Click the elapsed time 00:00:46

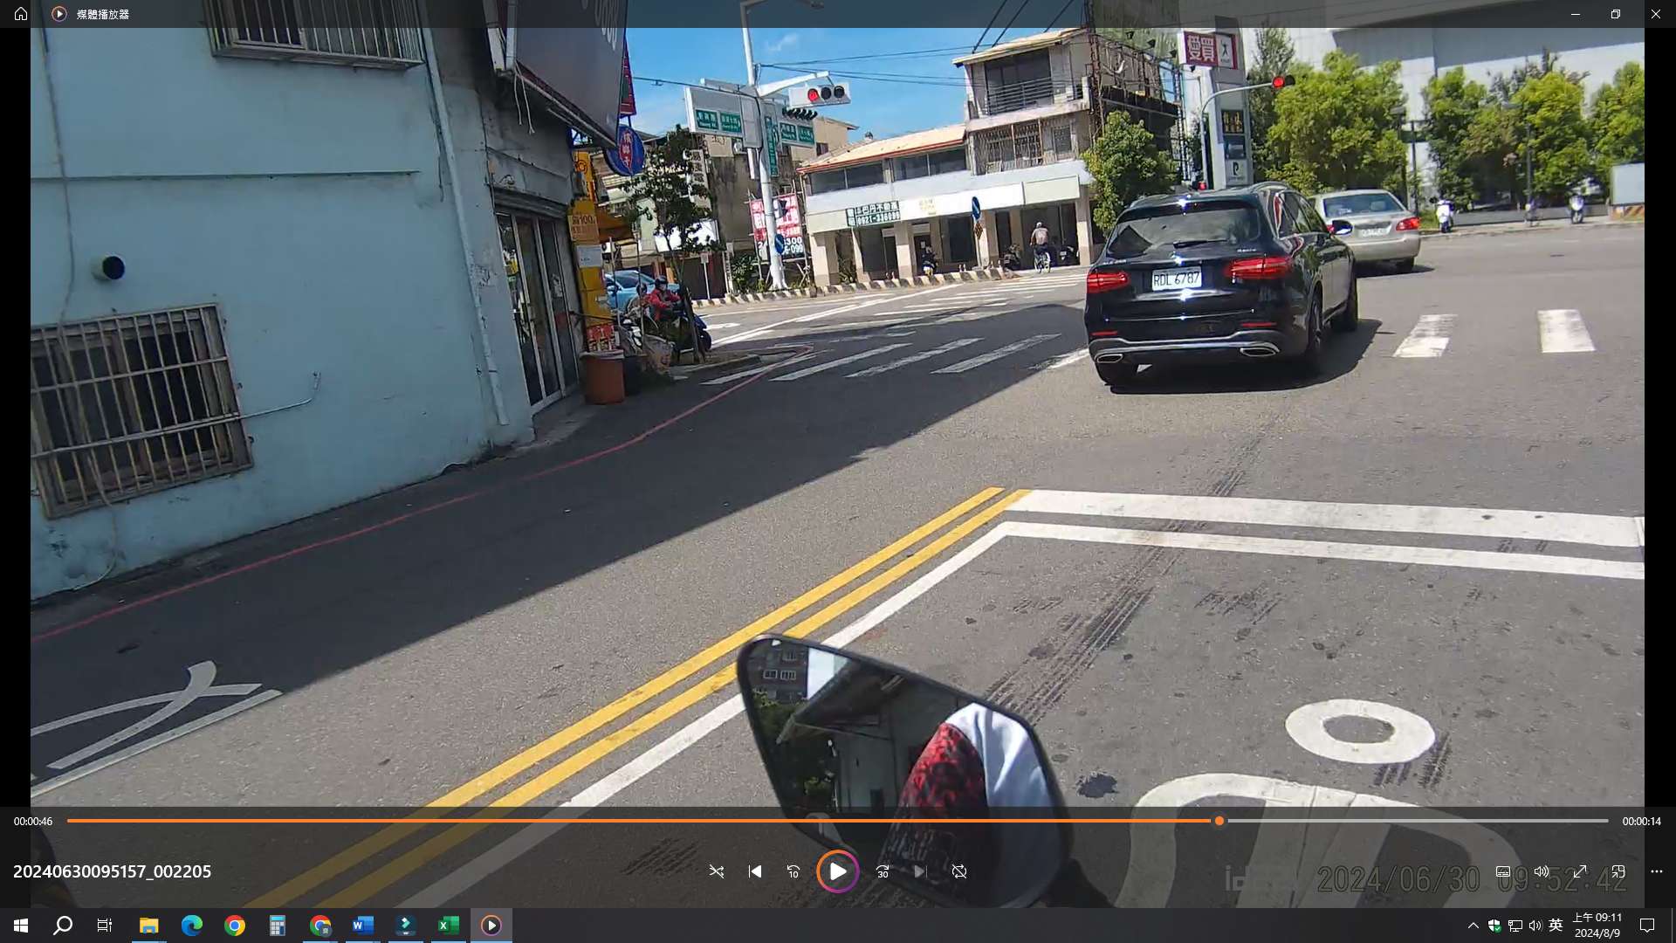click(33, 821)
